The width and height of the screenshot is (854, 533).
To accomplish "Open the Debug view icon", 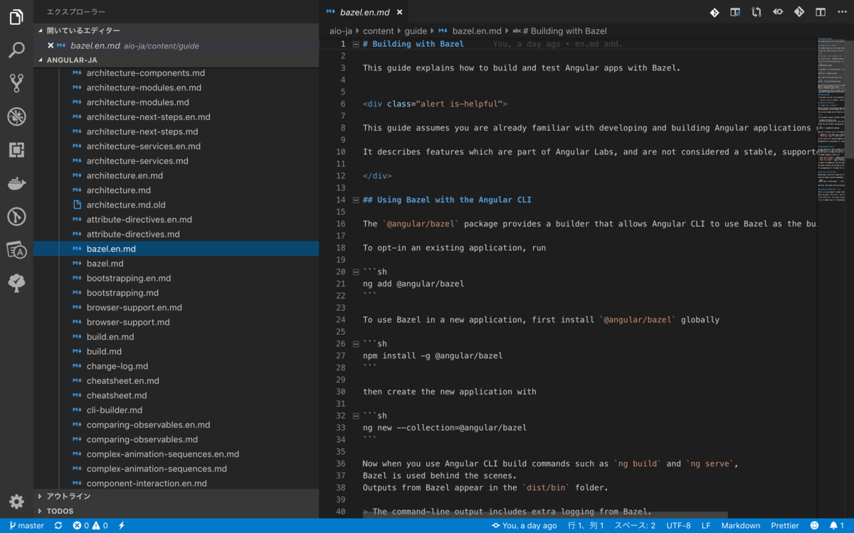I will pyautogui.click(x=16, y=117).
